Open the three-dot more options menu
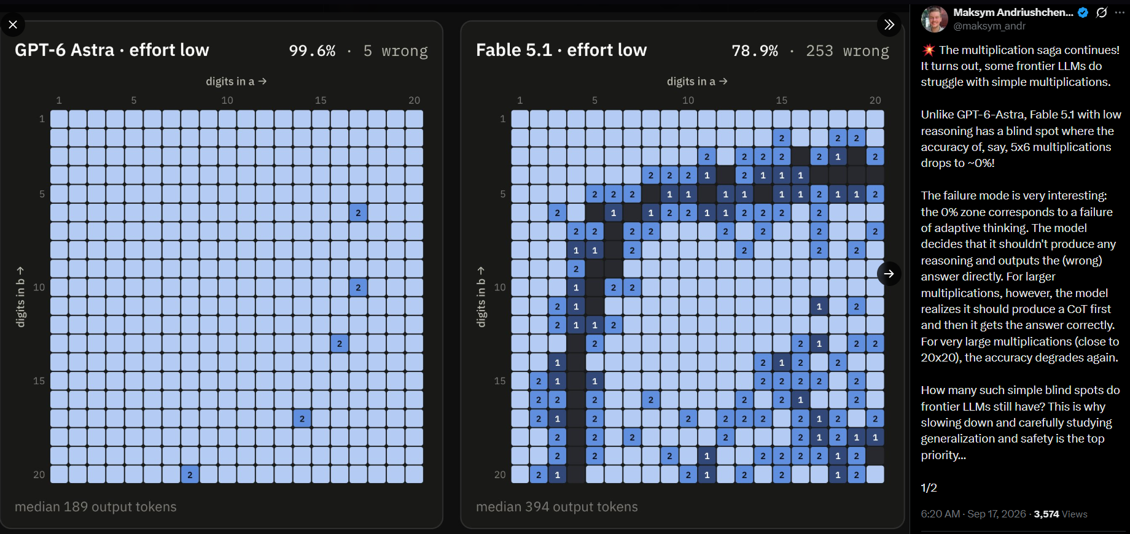Image resolution: width=1130 pixels, height=534 pixels. (x=1120, y=12)
